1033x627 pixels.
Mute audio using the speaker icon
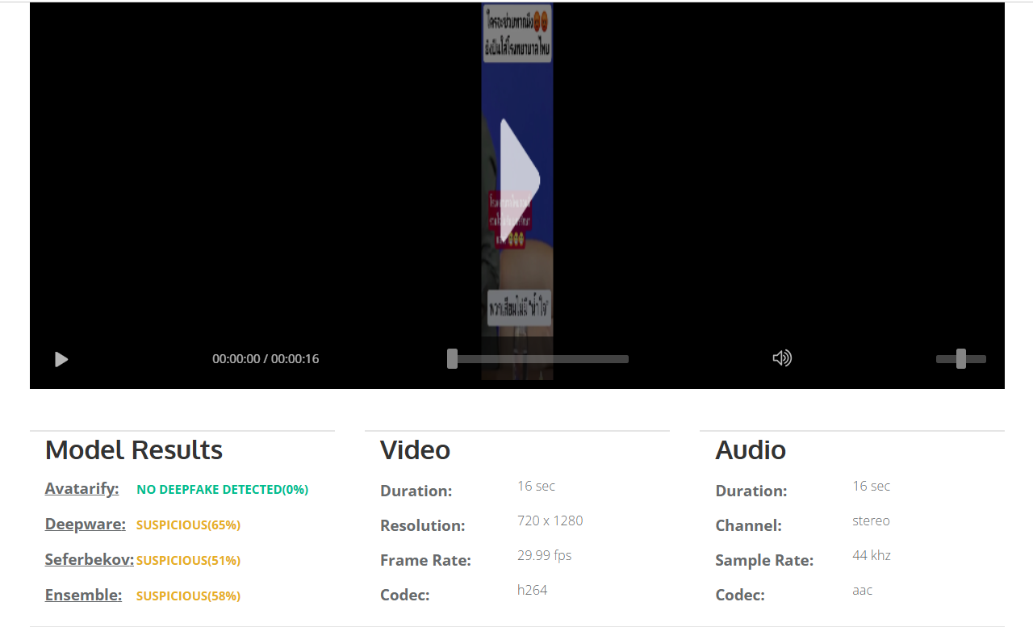pos(782,358)
